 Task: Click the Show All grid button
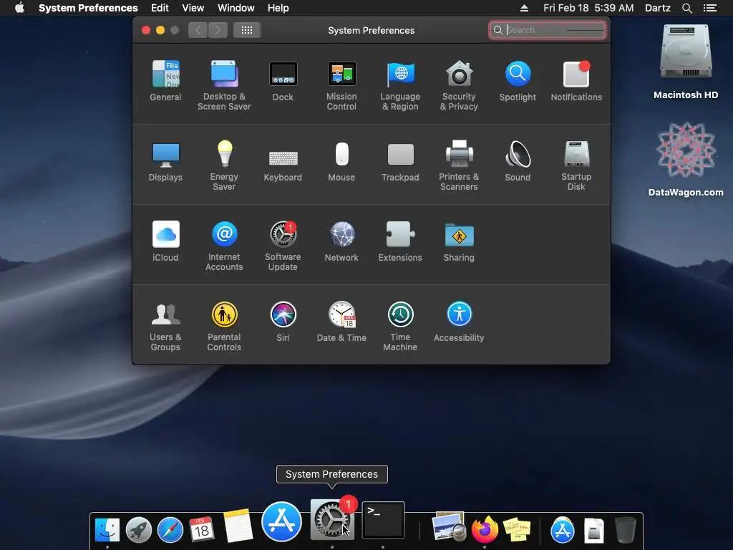(247, 30)
